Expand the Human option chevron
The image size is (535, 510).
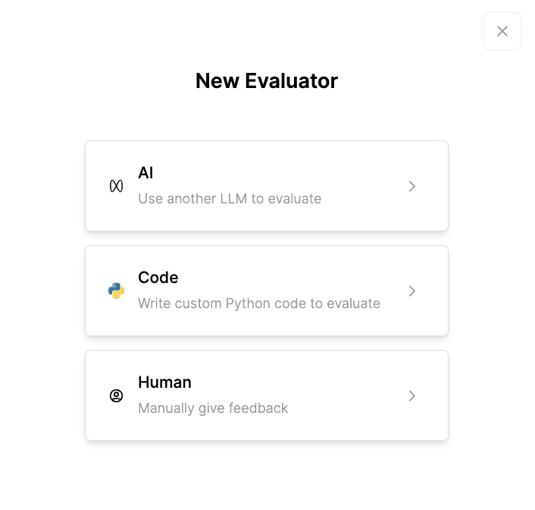pyautogui.click(x=412, y=395)
